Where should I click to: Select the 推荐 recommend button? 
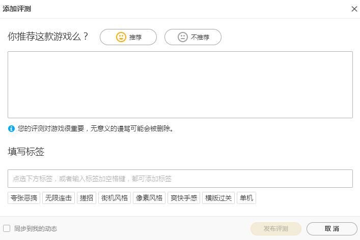(128, 37)
